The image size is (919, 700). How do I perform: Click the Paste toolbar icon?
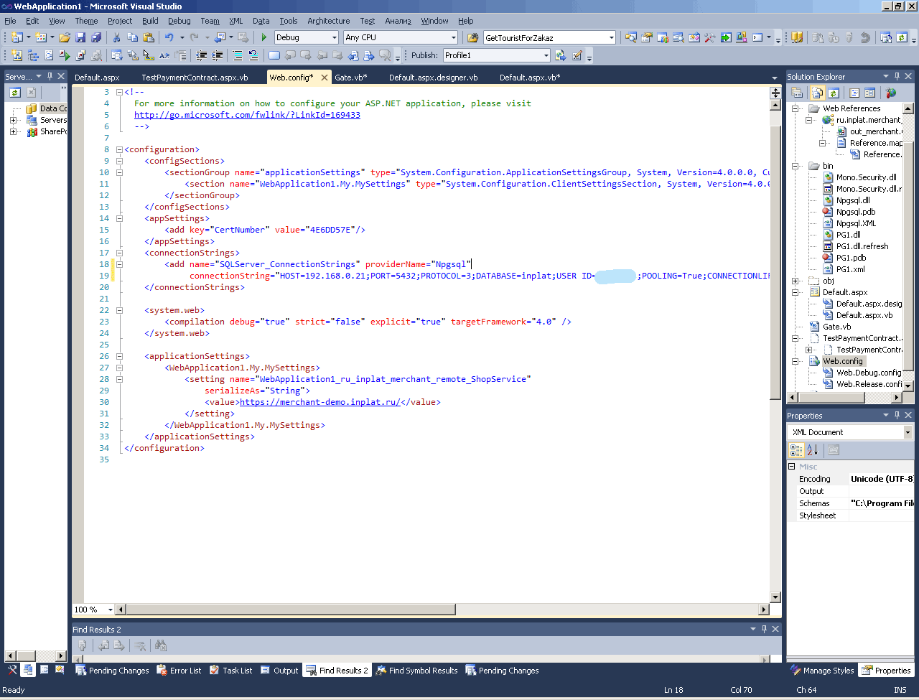point(149,37)
